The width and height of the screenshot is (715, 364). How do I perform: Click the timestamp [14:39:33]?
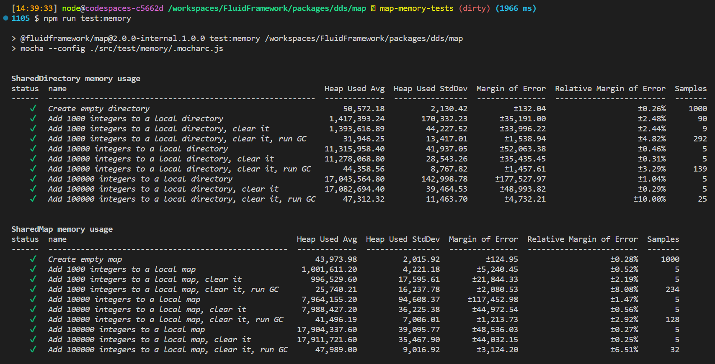[34, 8]
